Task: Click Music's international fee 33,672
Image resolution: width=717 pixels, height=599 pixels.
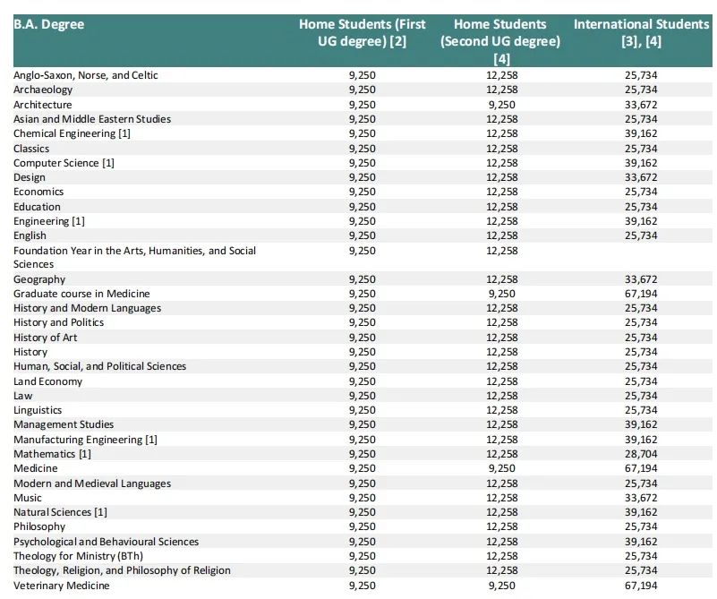Action: click(x=641, y=498)
